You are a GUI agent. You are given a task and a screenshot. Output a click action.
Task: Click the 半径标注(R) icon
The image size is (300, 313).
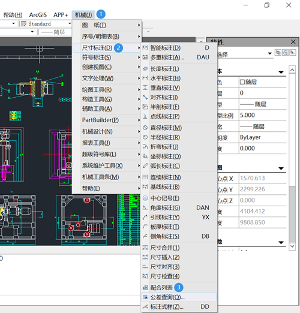(145, 137)
